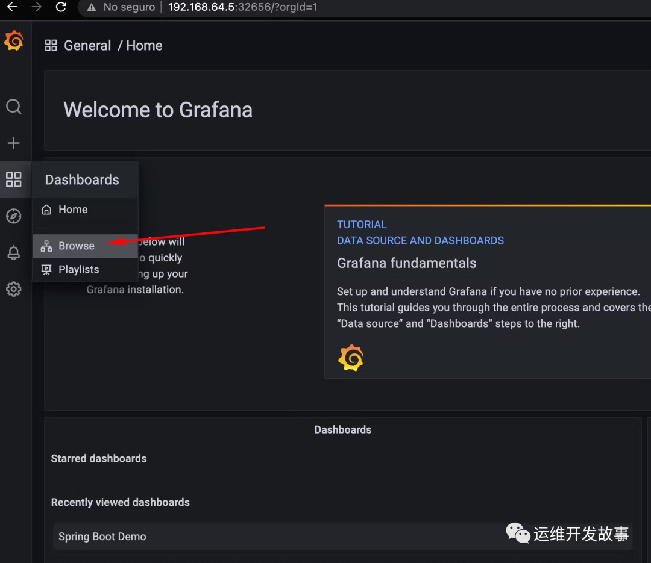This screenshot has height=563, width=651.
Task: Open the Configuration gear icon
Action: [x=13, y=290]
